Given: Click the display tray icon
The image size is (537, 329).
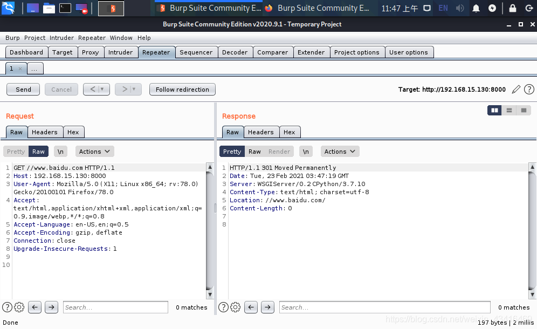Looking at the screenshot, I should tap(426, 8).
